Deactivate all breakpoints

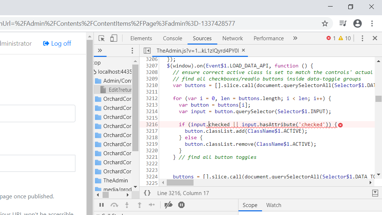(x=168, y=205)
